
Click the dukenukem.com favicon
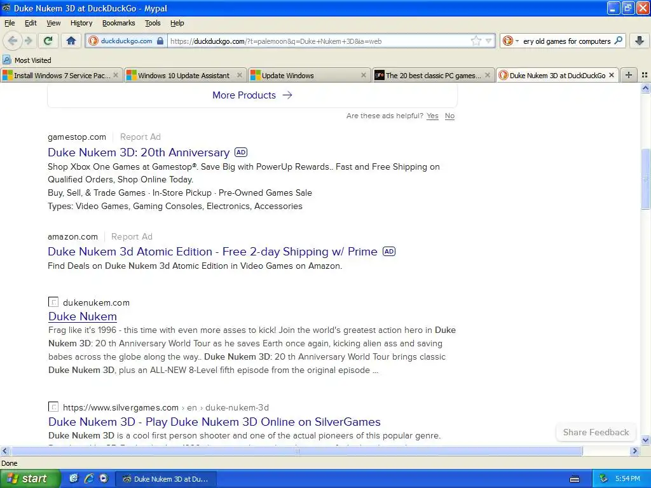pos(53,302)
